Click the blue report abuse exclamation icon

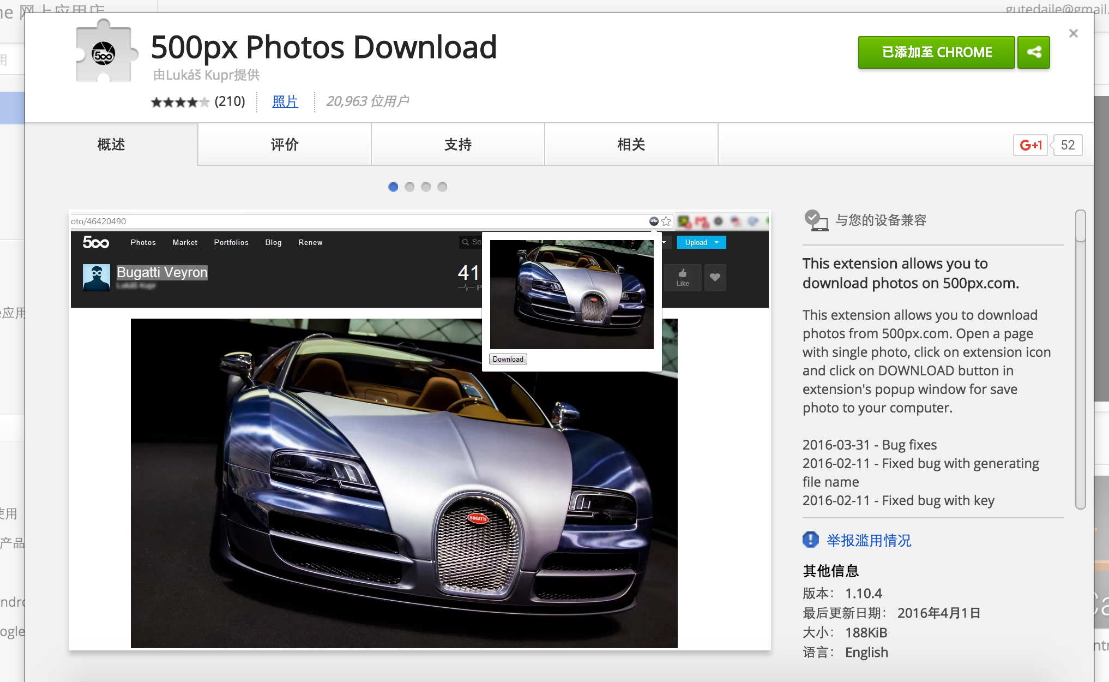811,540
